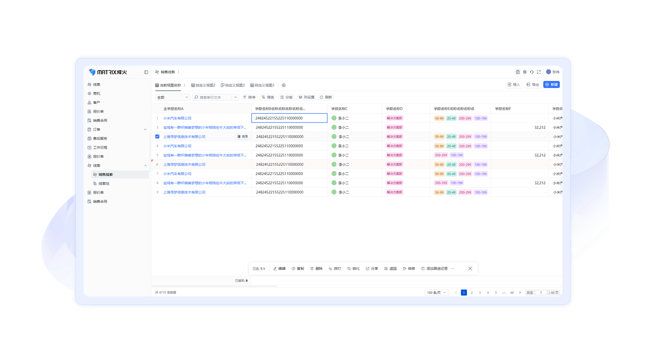Click the orange 50-99 tag in first row
Screen dimensions: 646x363
coord(439,119)
